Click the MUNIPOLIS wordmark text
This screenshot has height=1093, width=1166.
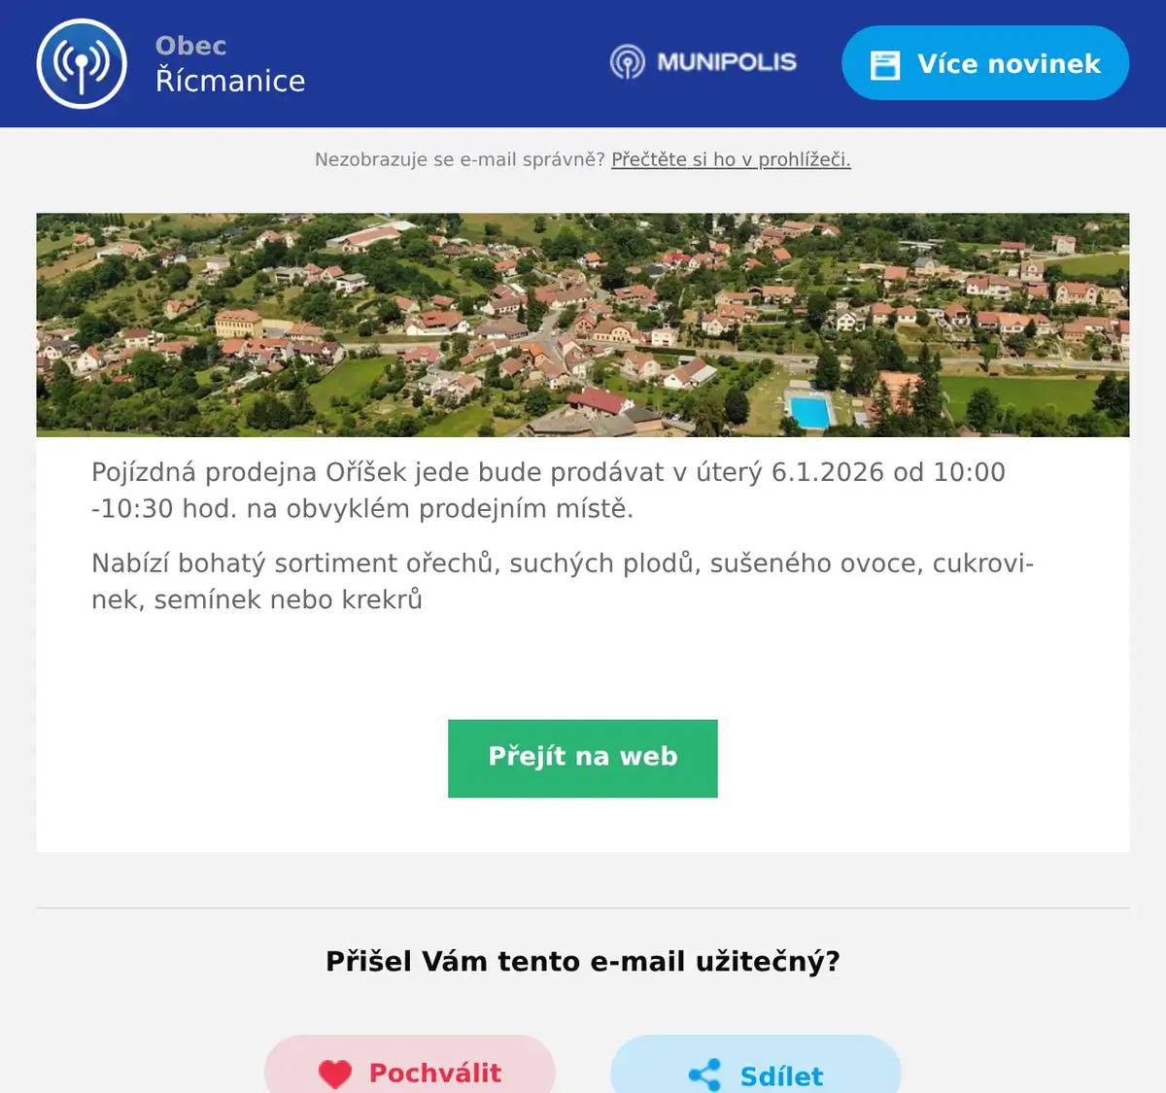tap(727, 62)
